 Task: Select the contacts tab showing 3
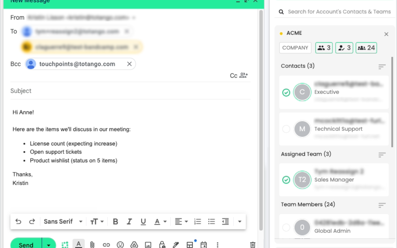click(324, 48)
